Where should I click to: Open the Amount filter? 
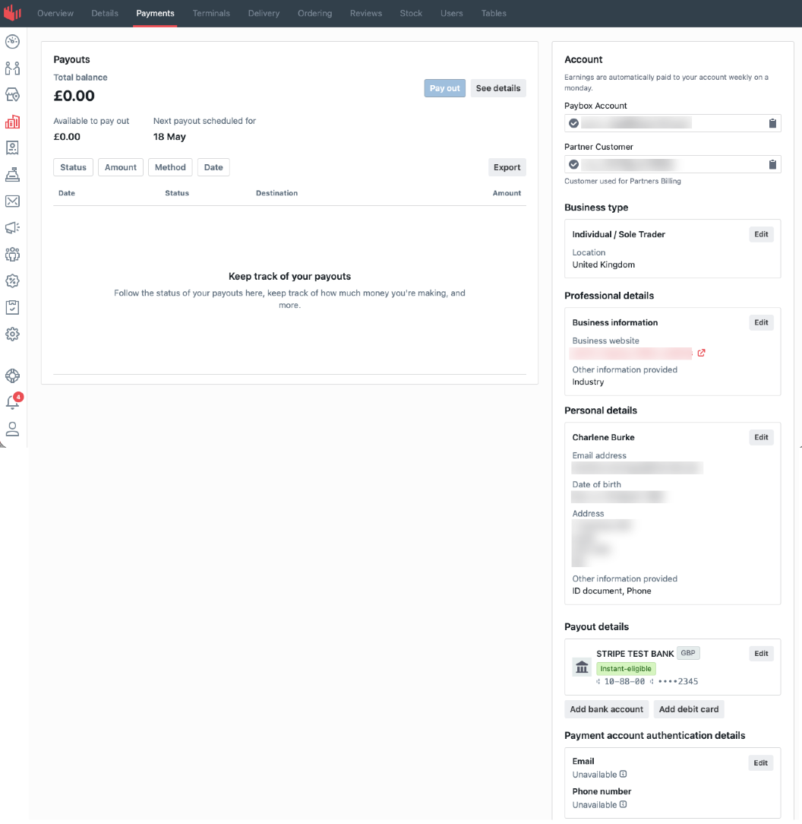click(x=120, y=167)
